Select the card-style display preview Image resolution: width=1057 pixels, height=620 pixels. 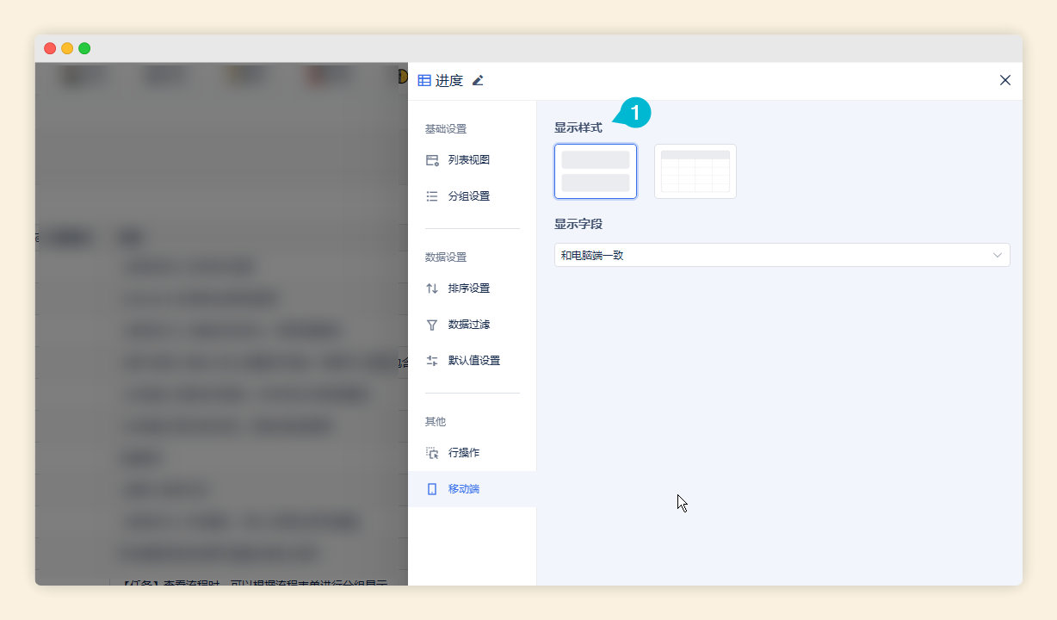[x=596, y=170]
